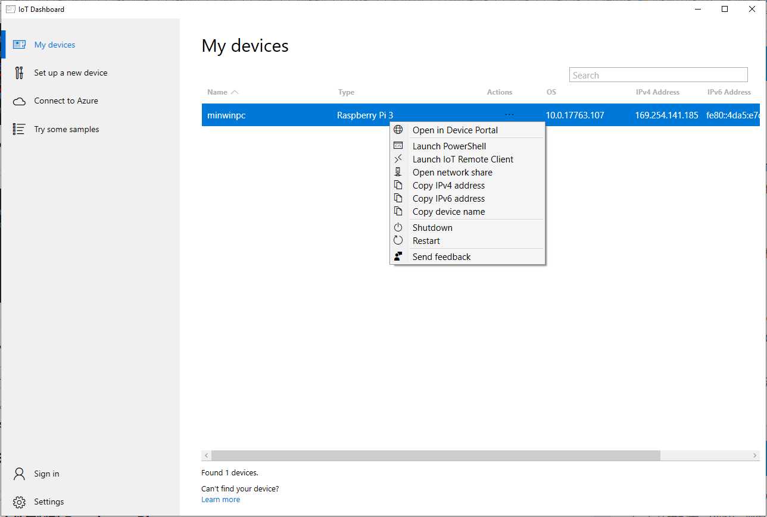Click the Sign in label
The height and width of the screenshot is (517, 767).
46,474
